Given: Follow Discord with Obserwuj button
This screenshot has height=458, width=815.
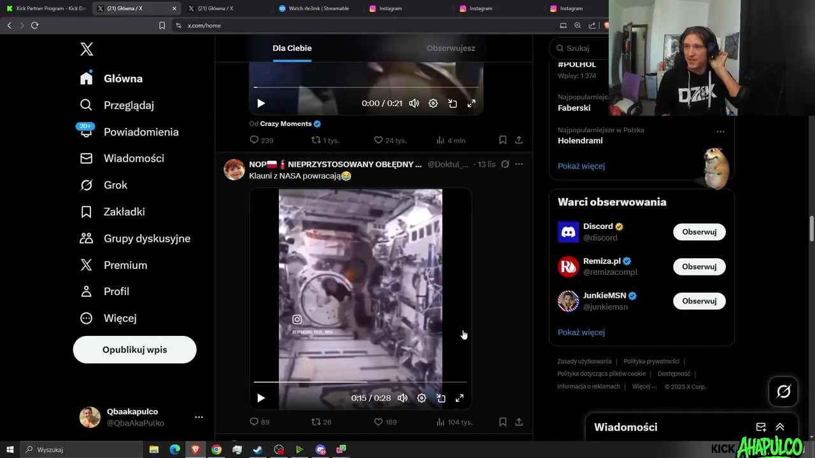Looking at the screenshot, I should coord(699,232).
